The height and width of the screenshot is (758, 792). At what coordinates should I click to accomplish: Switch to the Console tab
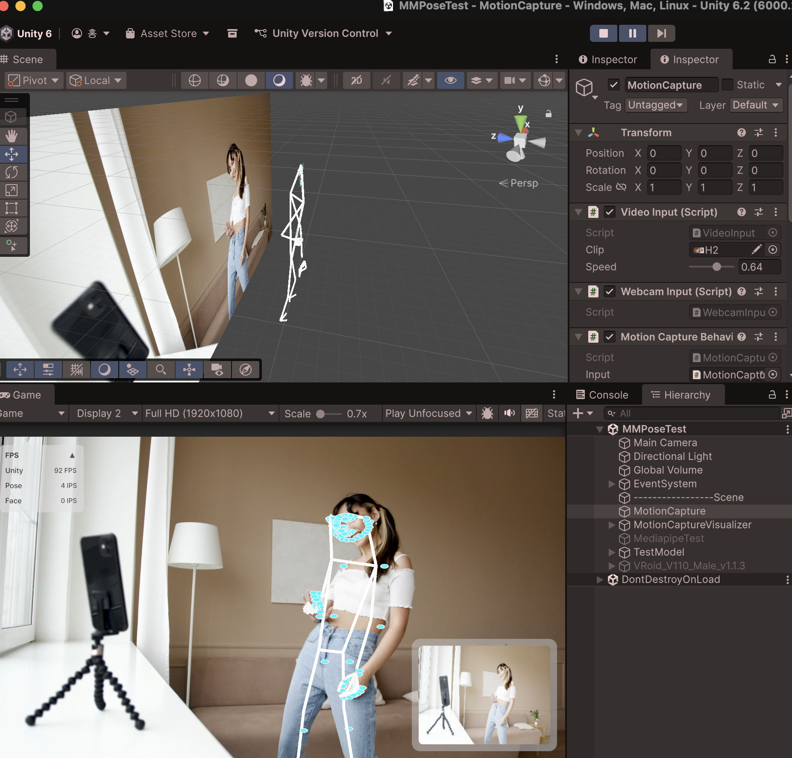[x=602, y=395]
